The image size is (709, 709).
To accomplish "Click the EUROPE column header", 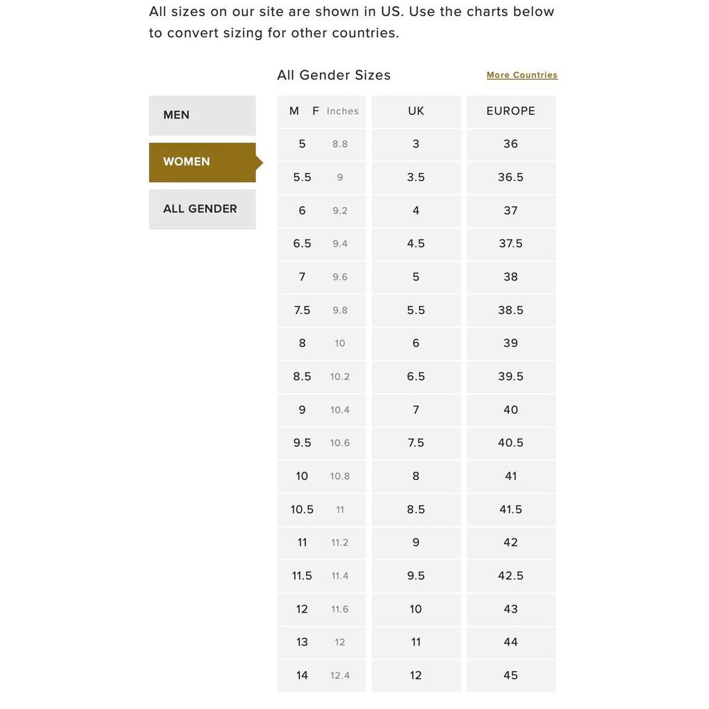I will point(511,111).
